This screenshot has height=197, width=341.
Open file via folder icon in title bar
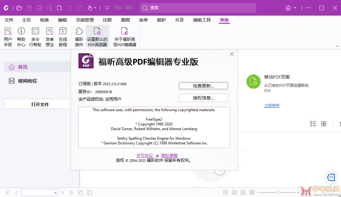(19, 8)
